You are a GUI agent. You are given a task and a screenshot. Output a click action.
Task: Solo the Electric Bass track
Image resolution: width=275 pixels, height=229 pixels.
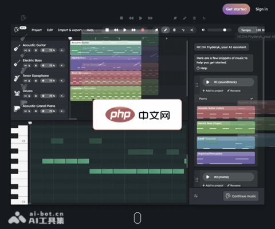[29, 66]
